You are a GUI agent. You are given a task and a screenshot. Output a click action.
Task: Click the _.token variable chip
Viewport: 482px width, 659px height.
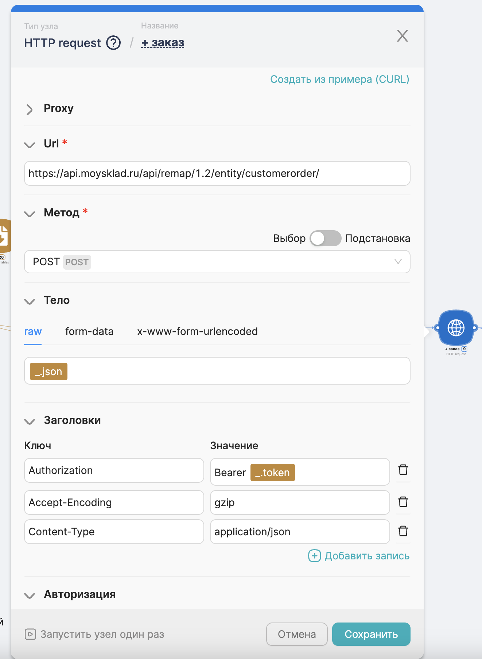point(272,473)
